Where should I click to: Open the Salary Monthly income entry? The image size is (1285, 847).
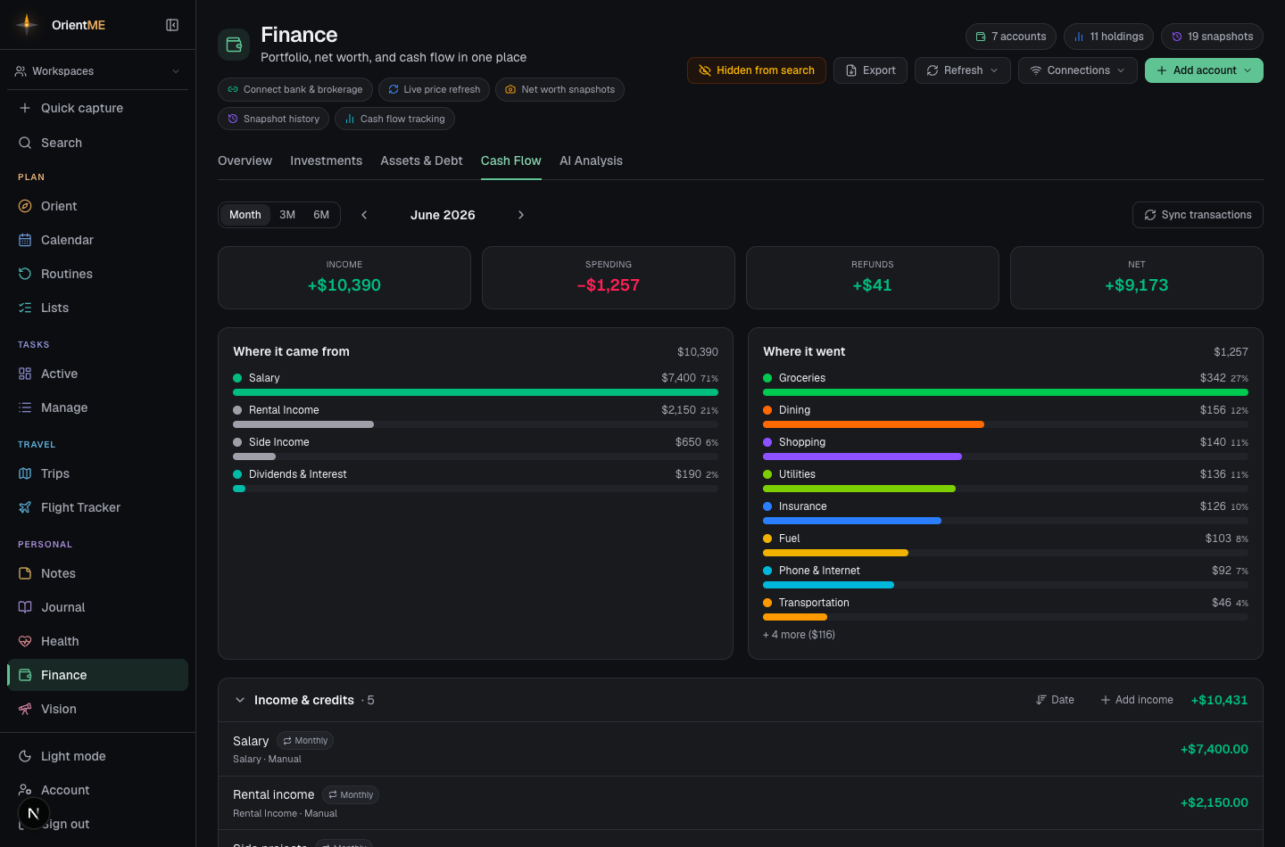741,749
